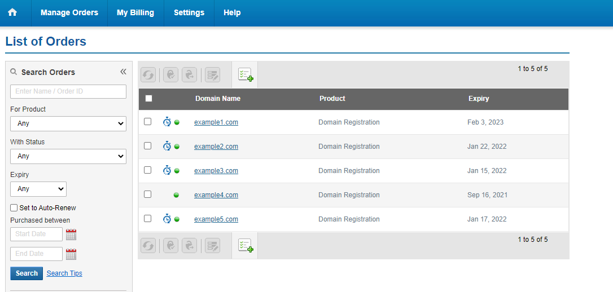The image size is (613, 292).
Task: Click the add-list icon in the top toolbar
Action: 246,74
